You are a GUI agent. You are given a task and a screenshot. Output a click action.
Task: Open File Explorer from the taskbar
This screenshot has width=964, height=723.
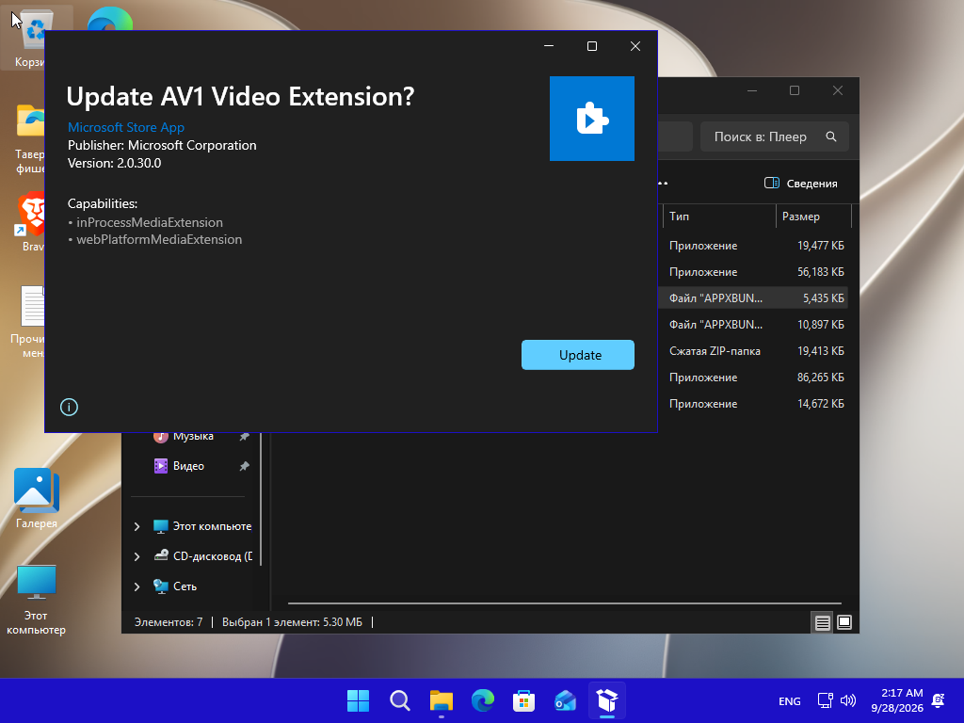(441, 700)
